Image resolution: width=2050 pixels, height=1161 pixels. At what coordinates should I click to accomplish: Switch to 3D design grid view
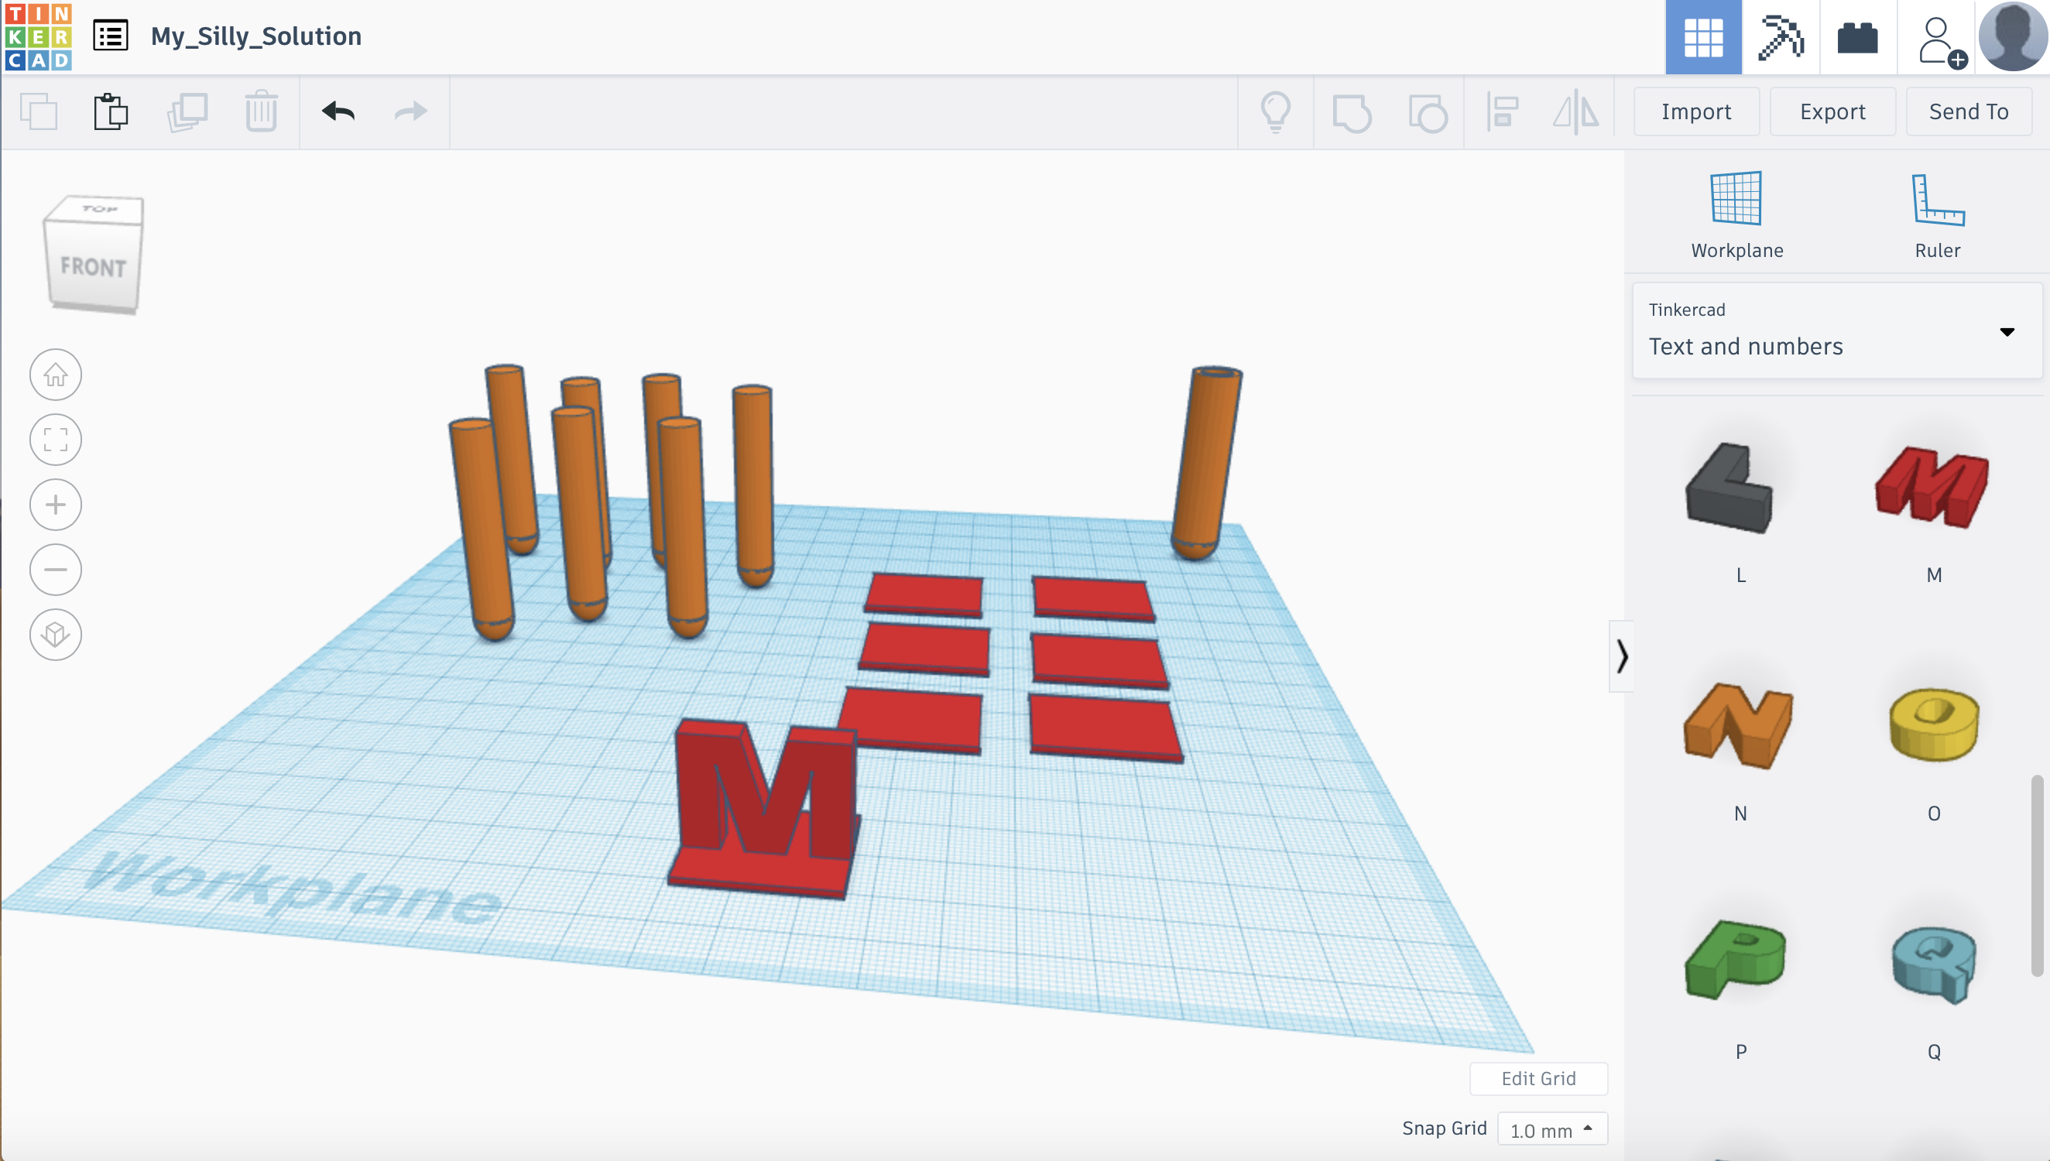pyautogui.click(x=1703, y=37)
